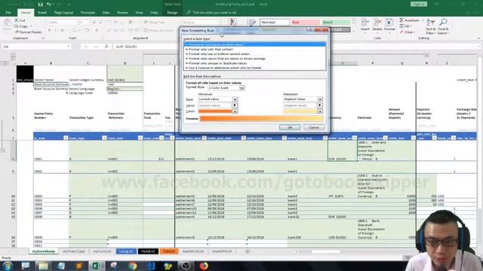The image size is (483, 271).
Task: Click the maximum light yellow color swatch
Action: (300, 111)
